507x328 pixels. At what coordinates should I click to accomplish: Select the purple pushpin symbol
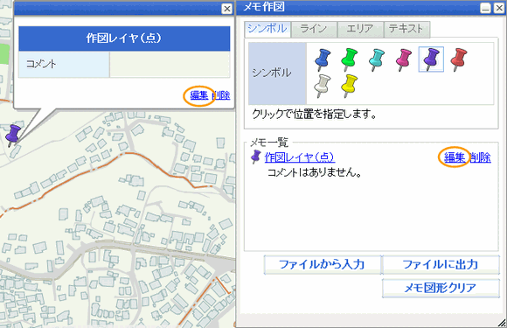pos(431,59)
